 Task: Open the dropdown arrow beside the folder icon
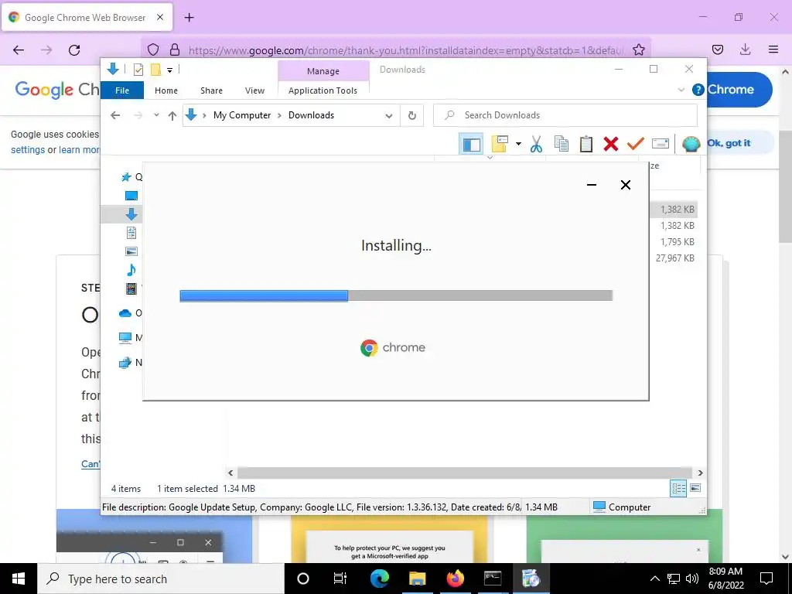pyautogui.click(x=518, y=144)
